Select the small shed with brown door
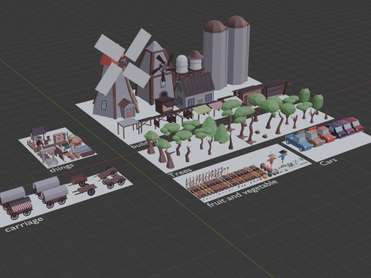This screenshot has width=371, height=278. (127, 108)
